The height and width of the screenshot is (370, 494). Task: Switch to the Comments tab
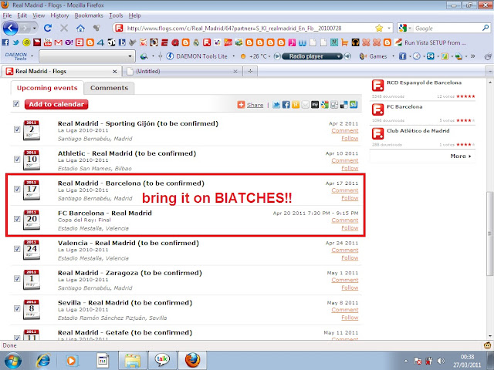tap(110, 88)
